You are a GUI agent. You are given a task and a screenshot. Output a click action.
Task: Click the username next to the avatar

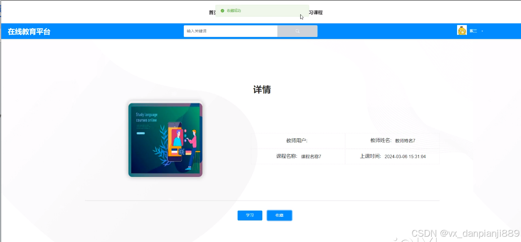point(473,31)
